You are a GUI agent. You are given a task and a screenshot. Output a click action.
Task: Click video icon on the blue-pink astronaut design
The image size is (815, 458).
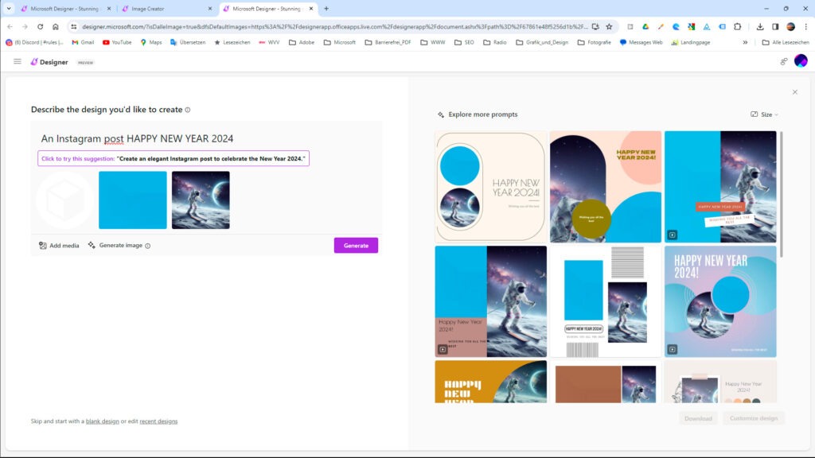[x=443, y=350]
